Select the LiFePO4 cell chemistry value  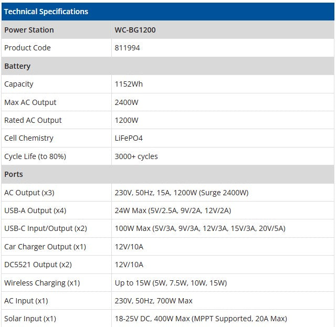129,138
